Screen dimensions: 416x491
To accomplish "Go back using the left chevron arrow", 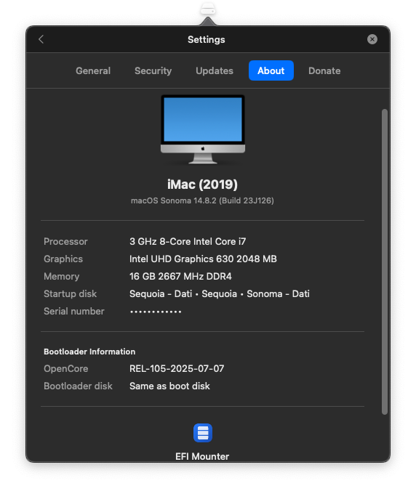I will pos(41,39).
